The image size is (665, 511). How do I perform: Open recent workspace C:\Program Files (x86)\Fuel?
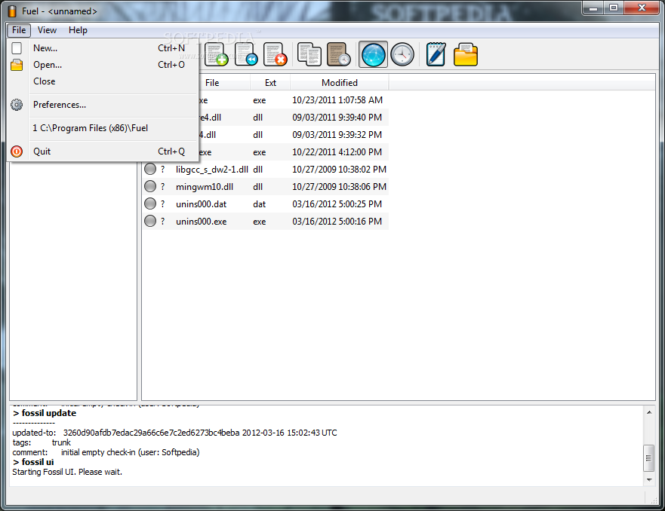103,128
